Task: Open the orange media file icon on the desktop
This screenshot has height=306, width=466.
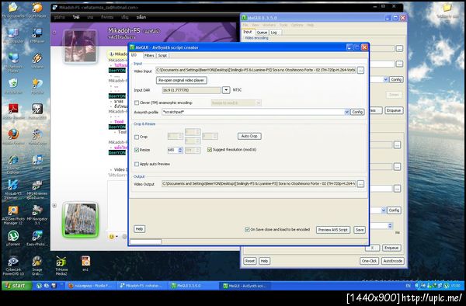Action: [85, 263]
